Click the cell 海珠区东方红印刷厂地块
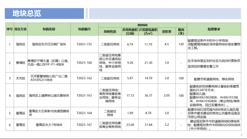 pos(49,44)
